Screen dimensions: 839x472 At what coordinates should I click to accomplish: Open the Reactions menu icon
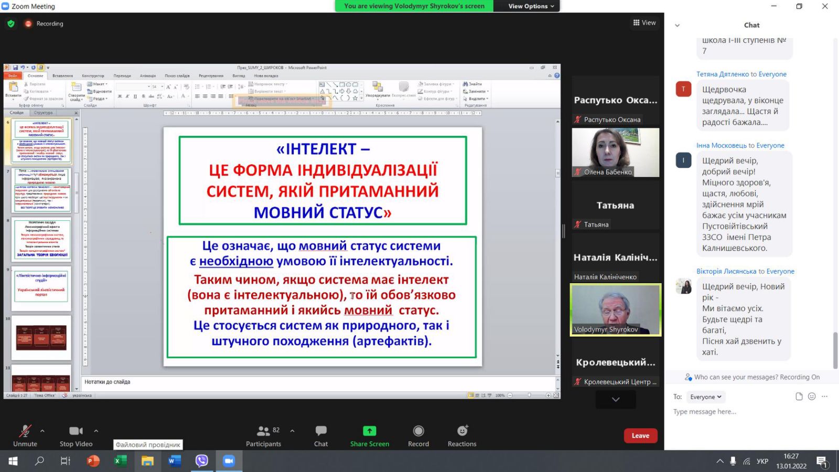click(462, 431)
